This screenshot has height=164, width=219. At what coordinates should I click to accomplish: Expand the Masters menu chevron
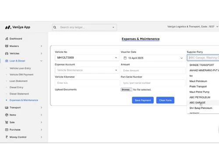pos(41,46)
